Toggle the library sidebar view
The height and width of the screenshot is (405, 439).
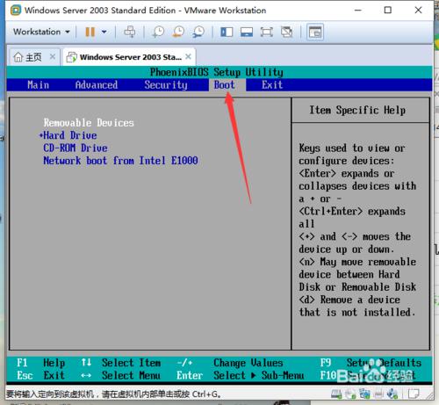tap(227, 32)
